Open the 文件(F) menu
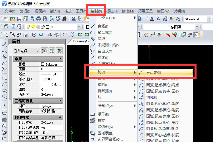Screen dimensions: 213x142 10,11
